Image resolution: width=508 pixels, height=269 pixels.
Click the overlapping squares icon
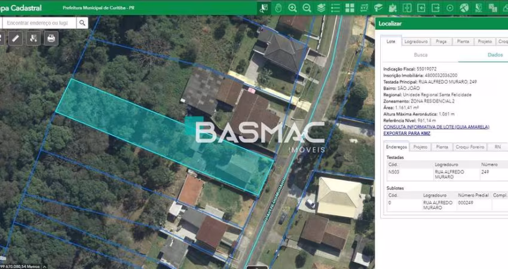[492, 8]
